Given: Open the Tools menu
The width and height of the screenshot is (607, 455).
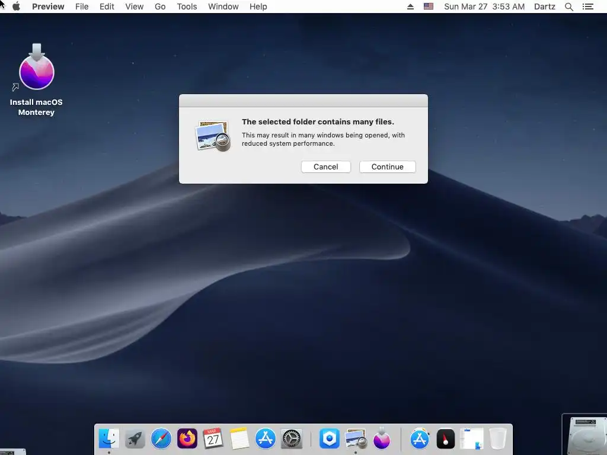Looking at the screenshot, I should click(187, 7).
